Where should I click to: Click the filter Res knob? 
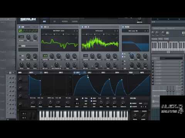[x=138, y=56]
